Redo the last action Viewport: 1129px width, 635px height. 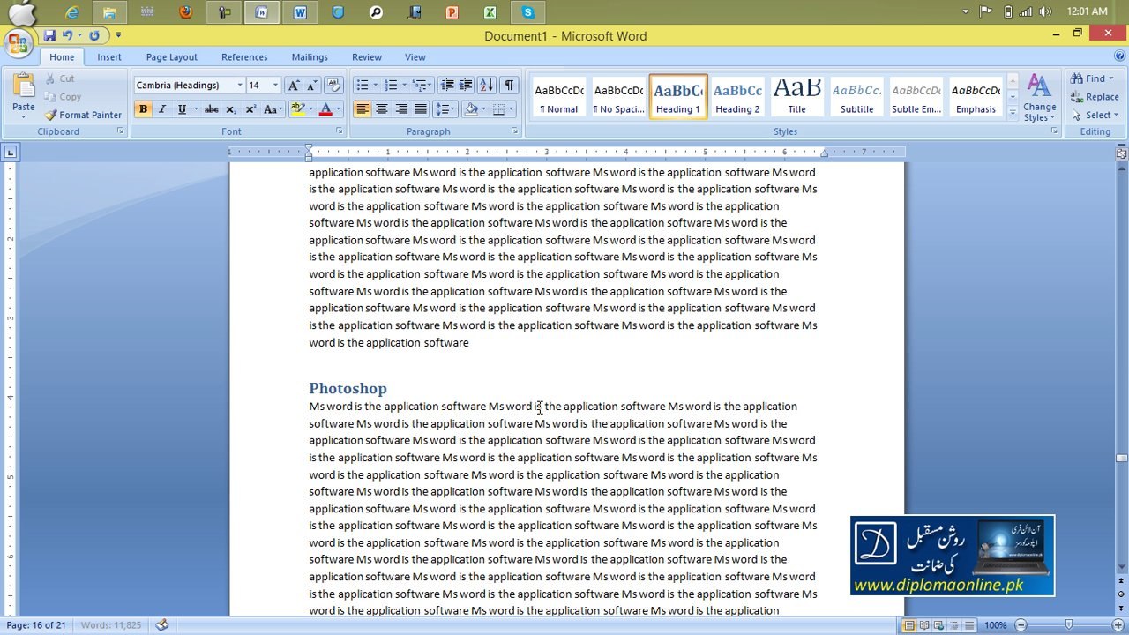94,36
